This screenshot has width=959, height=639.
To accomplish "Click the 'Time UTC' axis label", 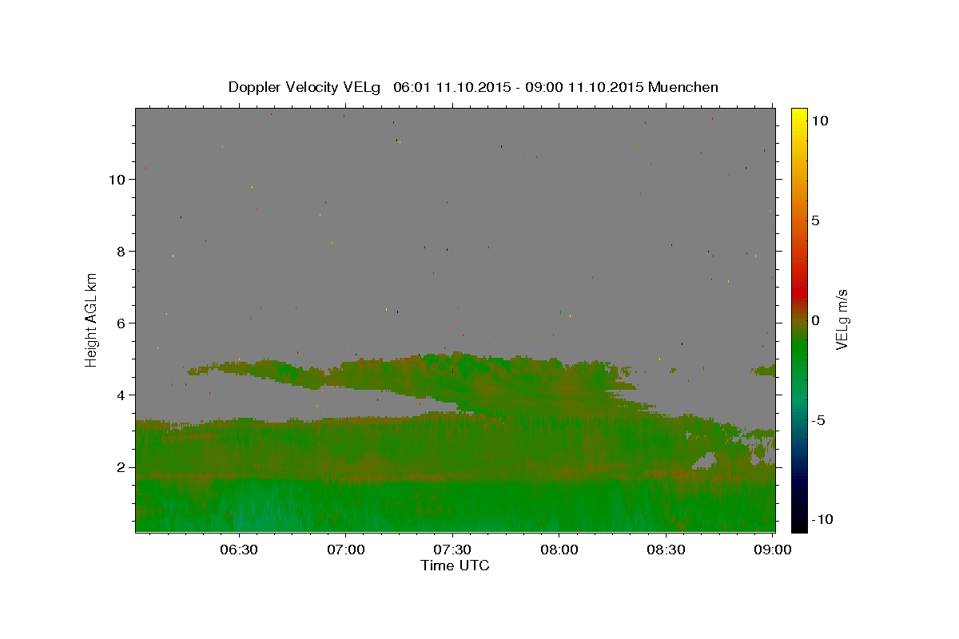I will tap(455, 566).
